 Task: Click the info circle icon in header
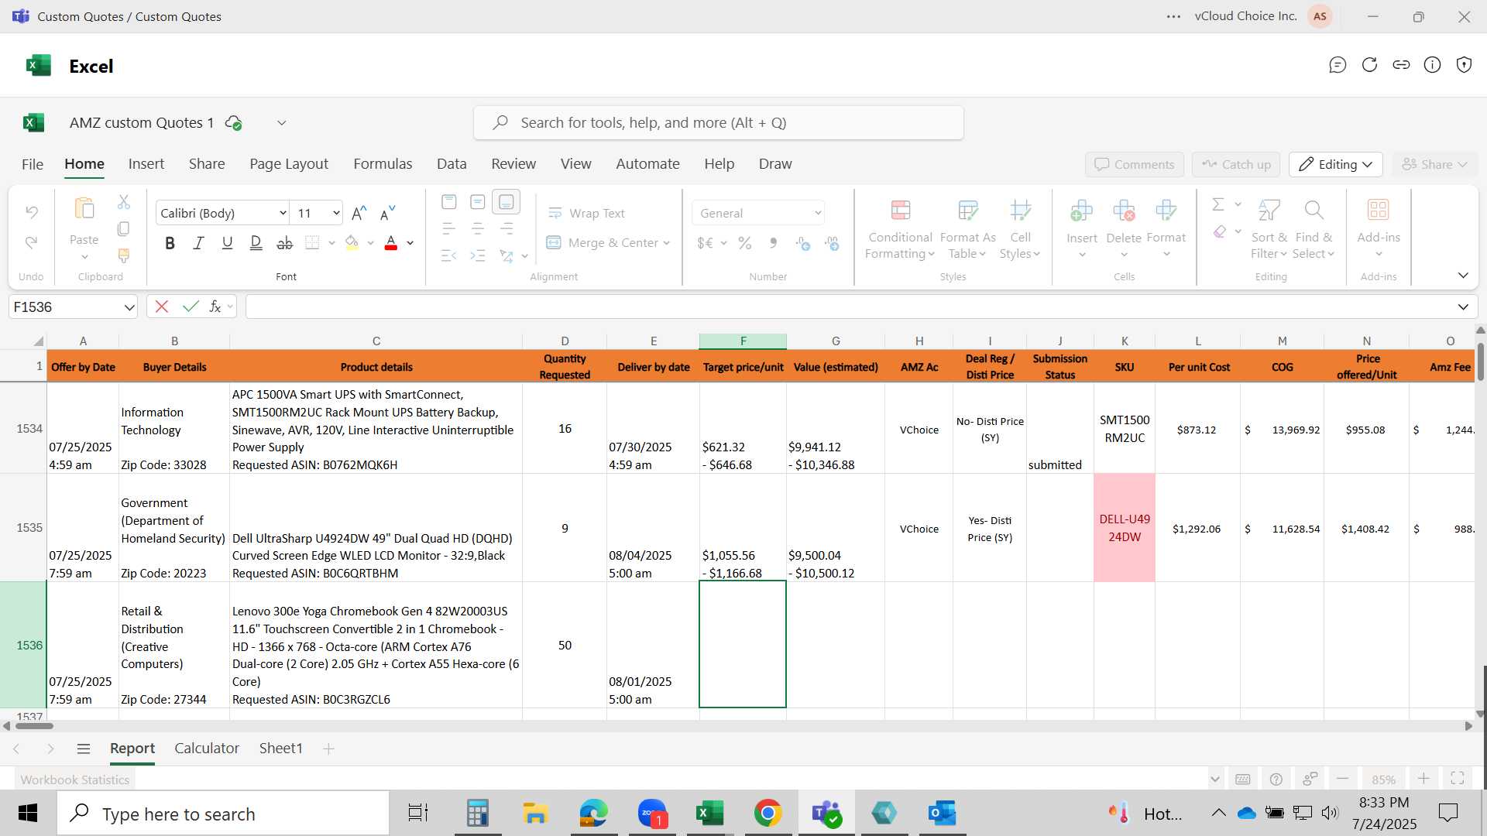[1433, 65]
